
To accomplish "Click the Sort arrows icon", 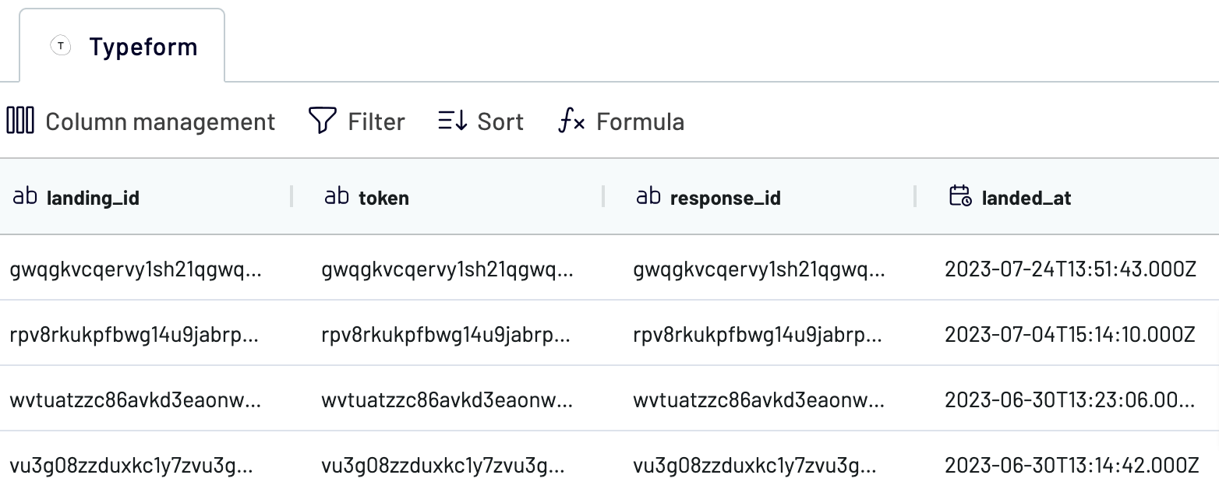I will click(452, 121).
